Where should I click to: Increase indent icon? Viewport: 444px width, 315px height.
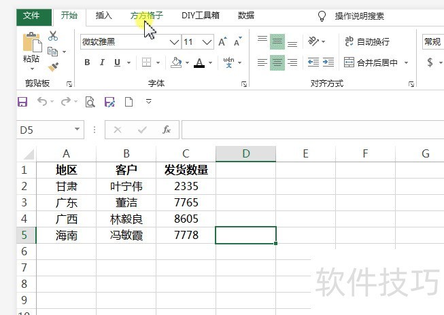tap(328, 62)
